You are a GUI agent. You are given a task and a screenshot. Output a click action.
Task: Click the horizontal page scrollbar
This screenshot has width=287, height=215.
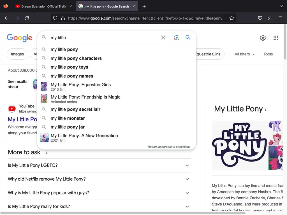tap(123, 213)
